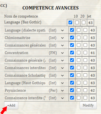Image resolution: width=101 pixels, height=114 pixels.
Task: Roll the 43 Jet for Language (Haut Gothique)
Action: point(93,83)
